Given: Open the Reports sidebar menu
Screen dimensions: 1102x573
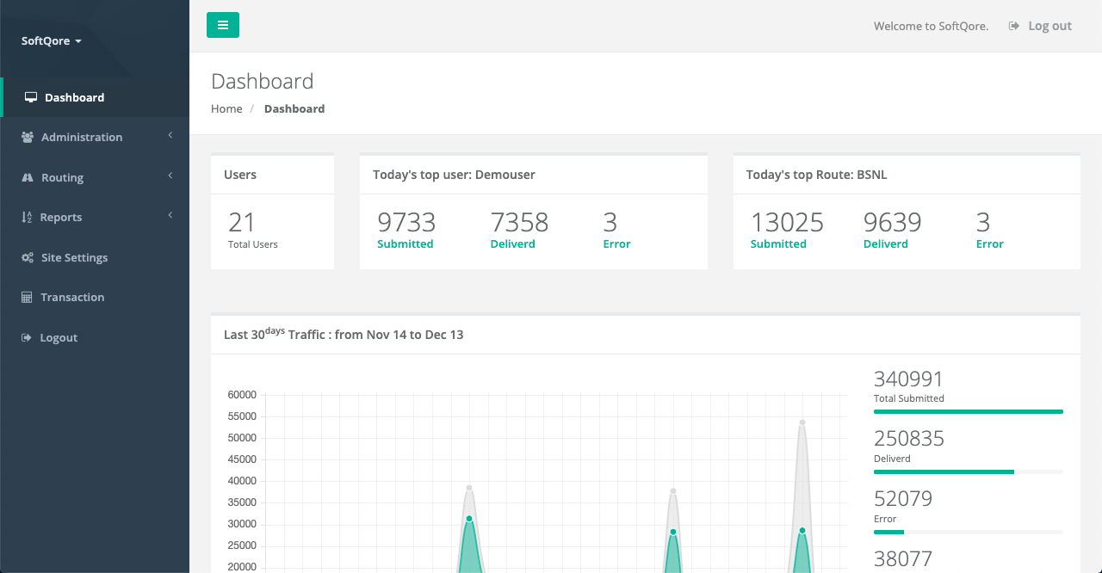Looking at the screenshot, I should 95,218.
